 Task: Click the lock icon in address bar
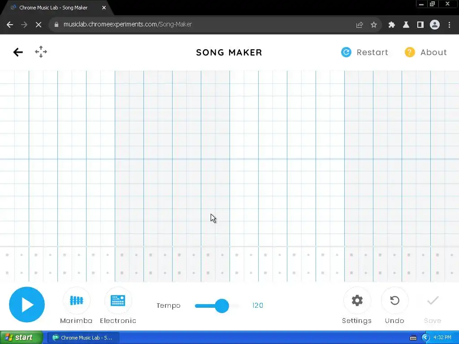click(x=56, y=25)
